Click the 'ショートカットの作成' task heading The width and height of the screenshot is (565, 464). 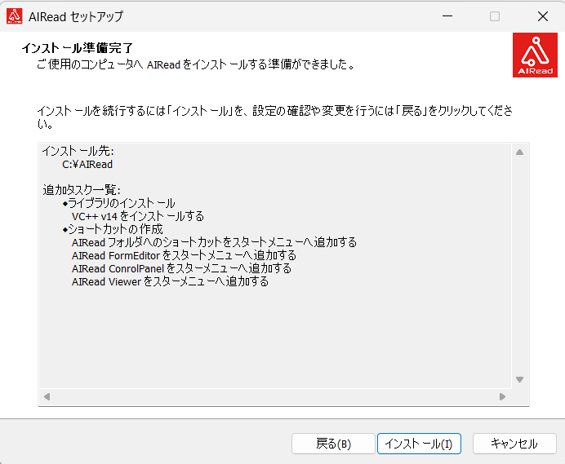114,229
